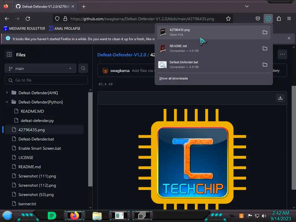Show all downloads
The width and height of the screenshot is (296, 222).
(x=173, y=78)
